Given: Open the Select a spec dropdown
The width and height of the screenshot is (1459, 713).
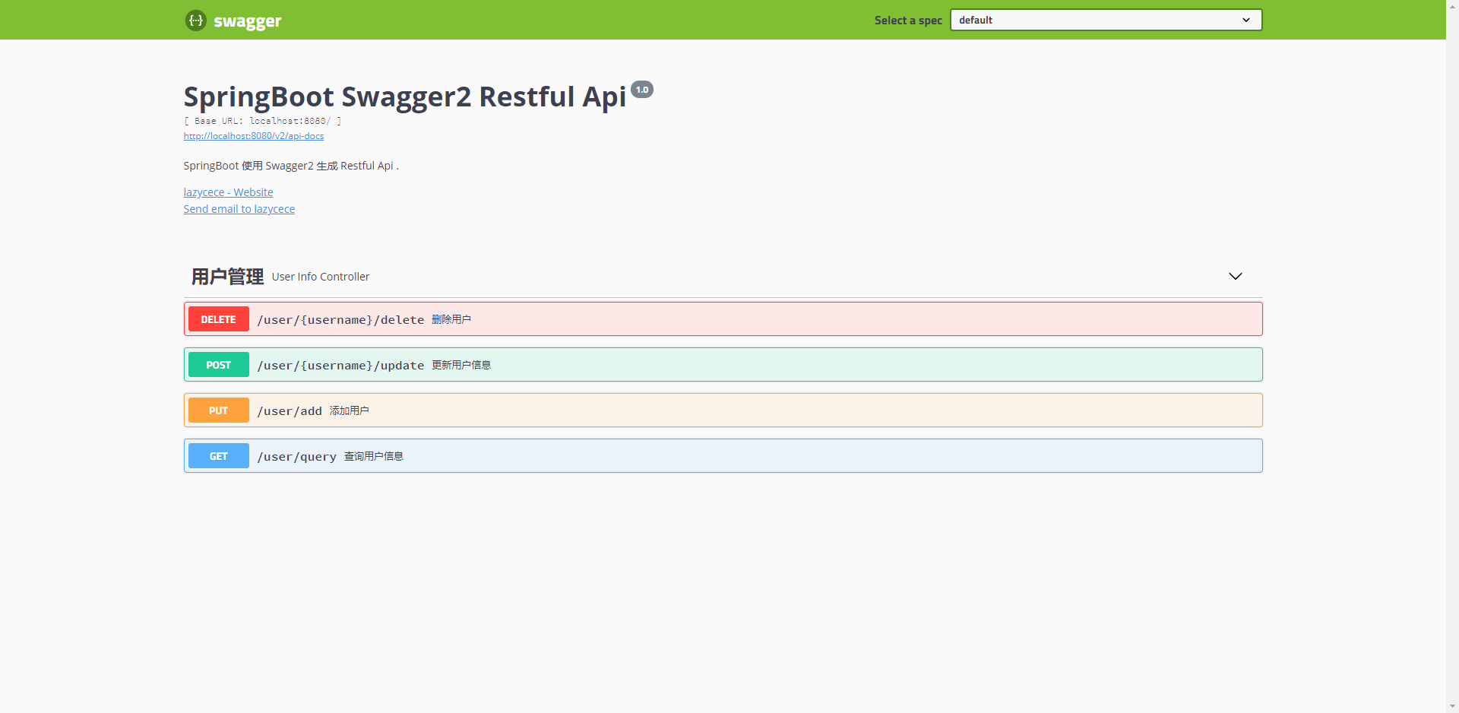Looking at the screenshot, I should 1106,20.
